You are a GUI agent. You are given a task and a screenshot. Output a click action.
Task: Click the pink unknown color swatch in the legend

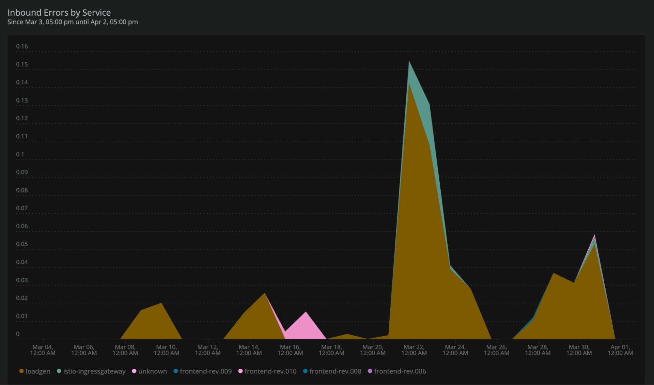click(134, 371)
